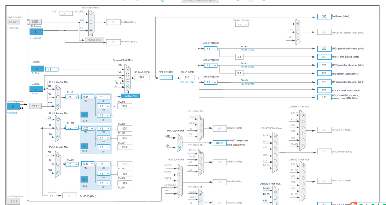Click the HSE oscillator block

(36, 106)
